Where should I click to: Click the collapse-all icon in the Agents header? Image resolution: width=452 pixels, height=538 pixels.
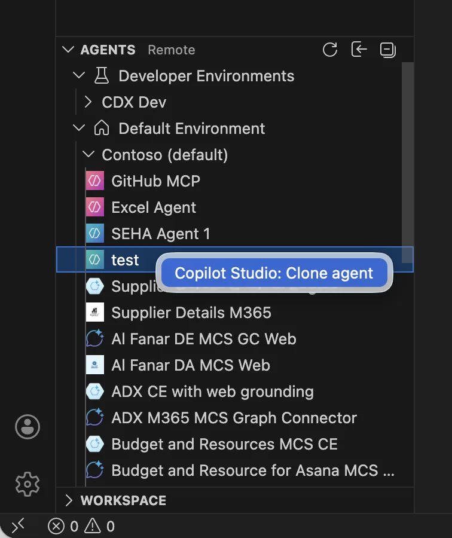click(387, 50)
